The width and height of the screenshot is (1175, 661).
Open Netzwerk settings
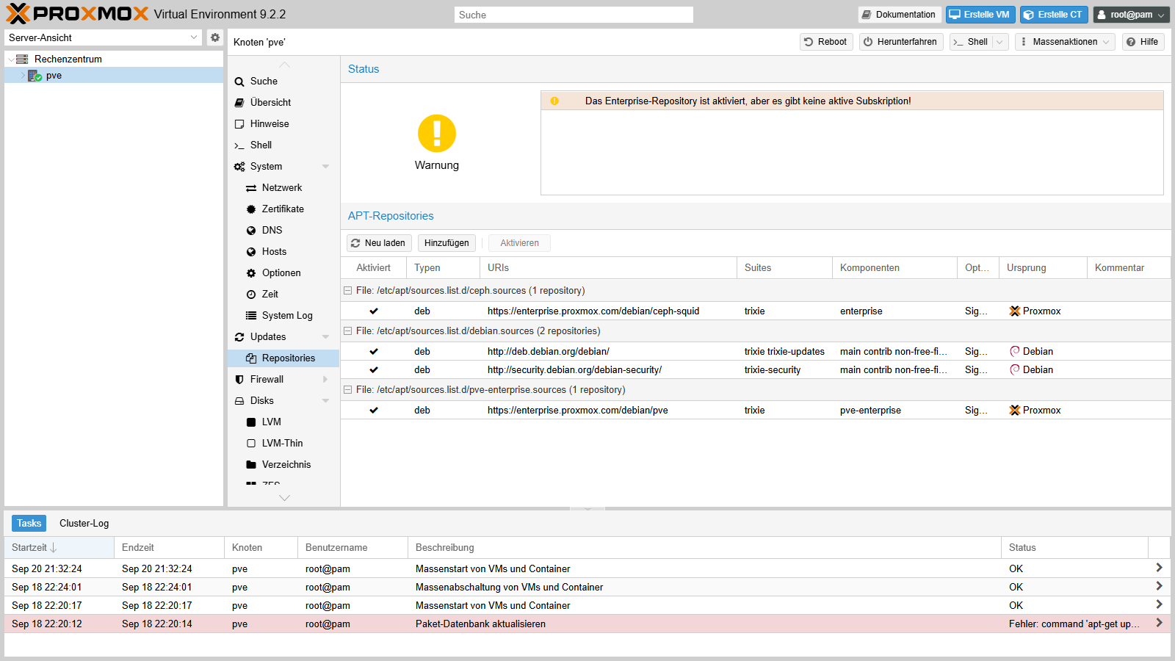tap(283, 187)
